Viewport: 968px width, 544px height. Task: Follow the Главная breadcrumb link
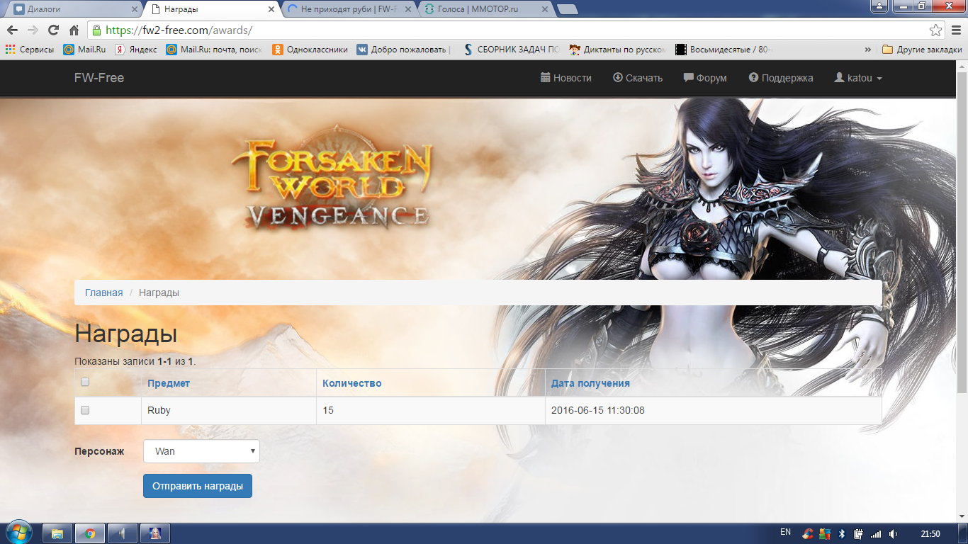[103, 293]
